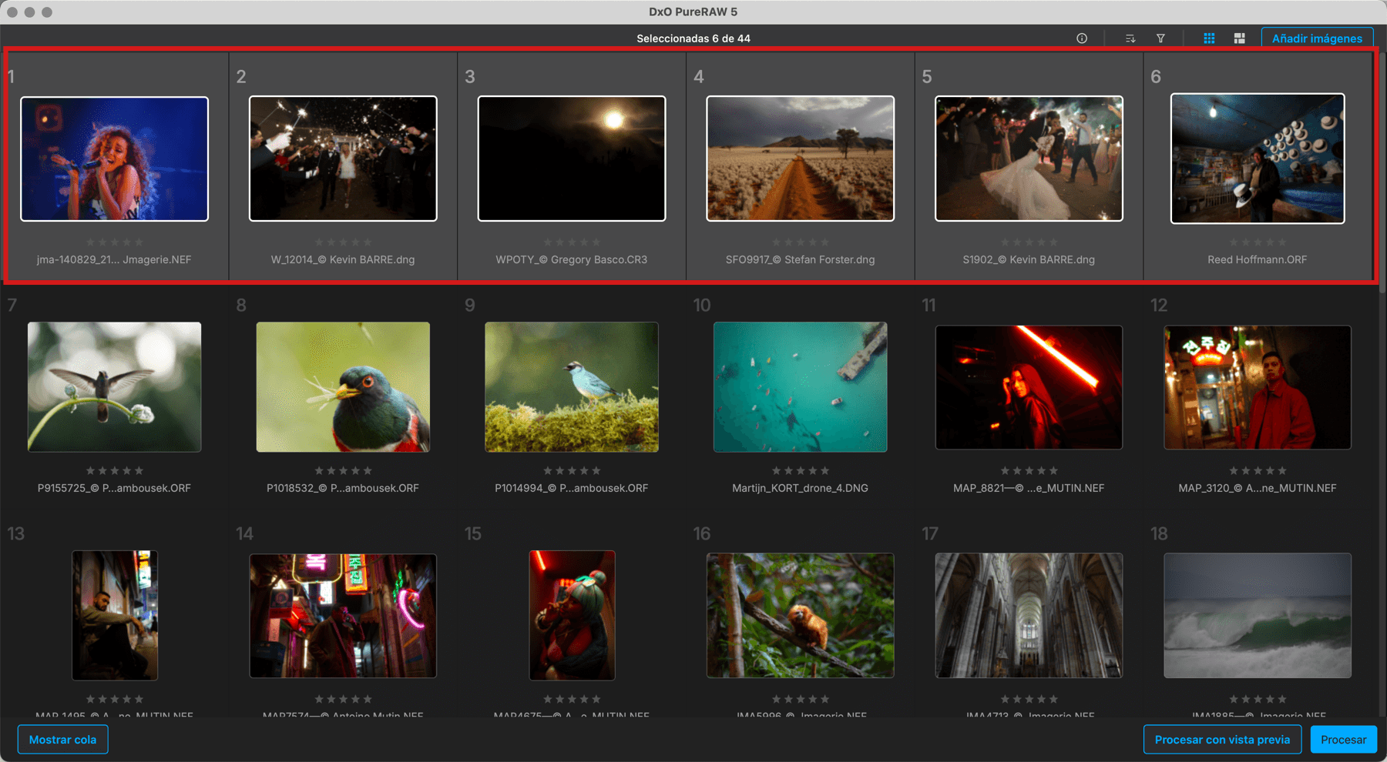Switch to mosaic layout view
The width and height of the screenshot is (1387, 762).
pos(1239,38)
